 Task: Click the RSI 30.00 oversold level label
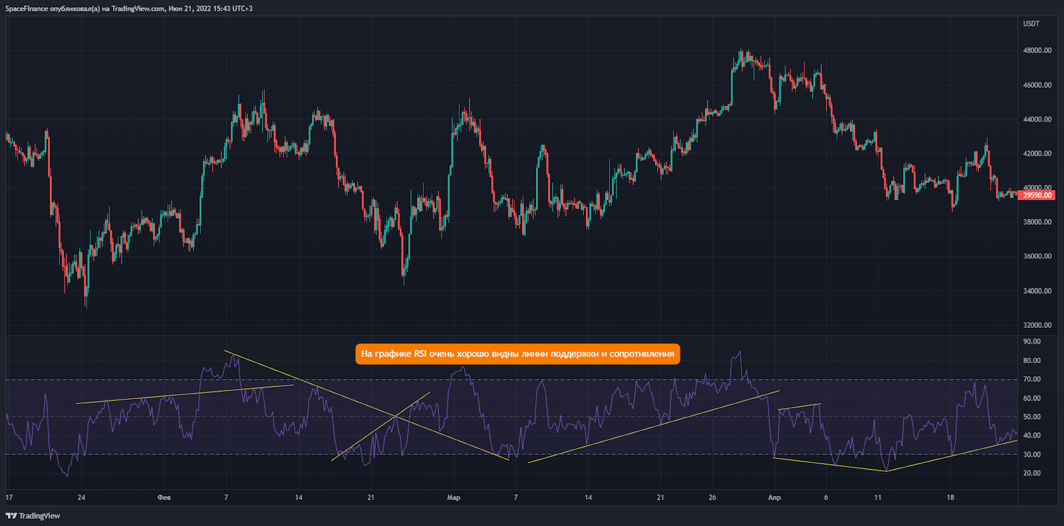coord(1032,455)
